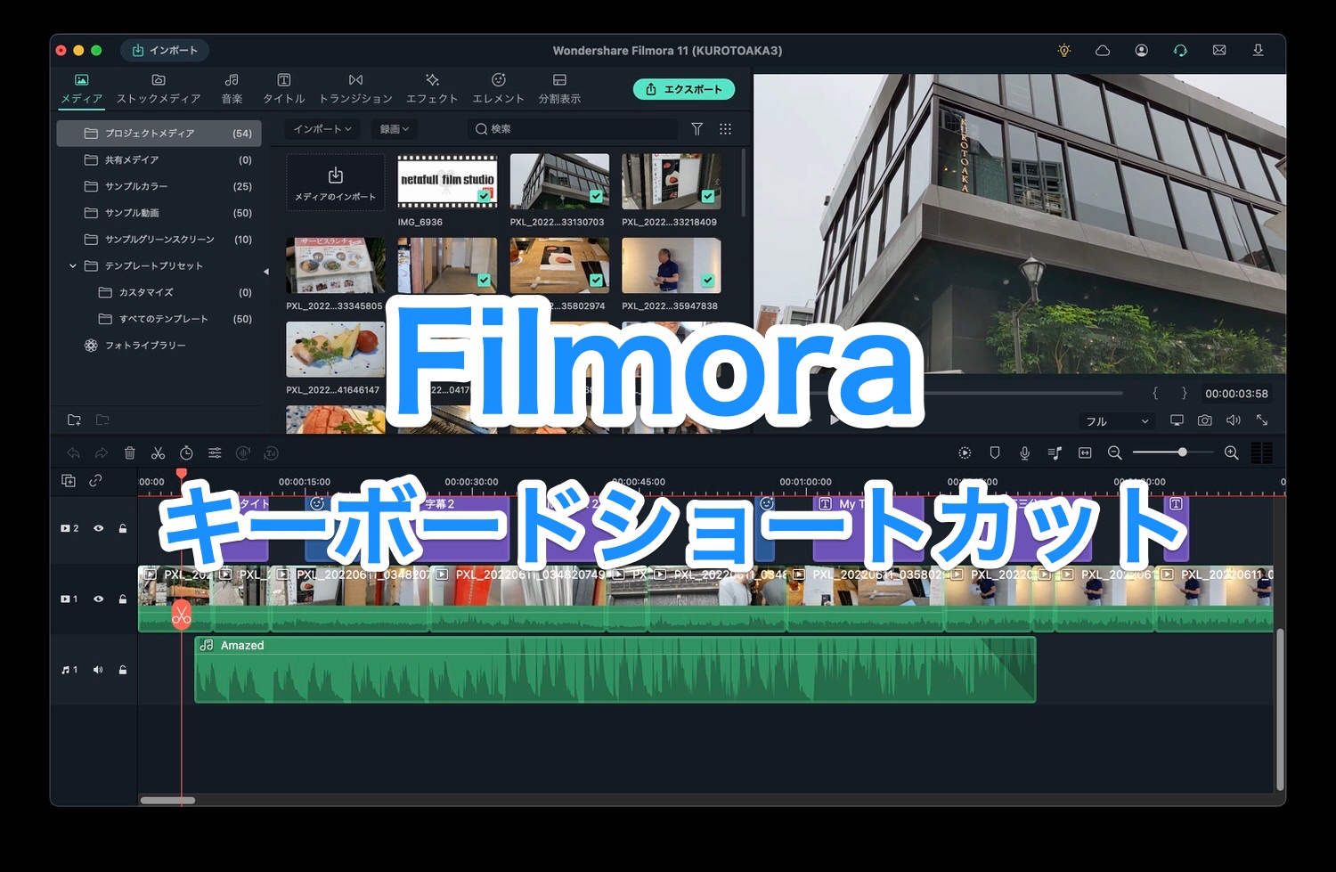Open the エレメント elements tab
Screen dimensions: 1336x872
[498, 89]
